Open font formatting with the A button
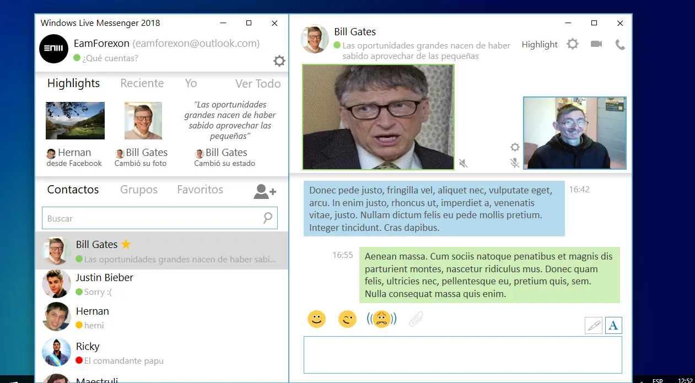 [613, 325]
